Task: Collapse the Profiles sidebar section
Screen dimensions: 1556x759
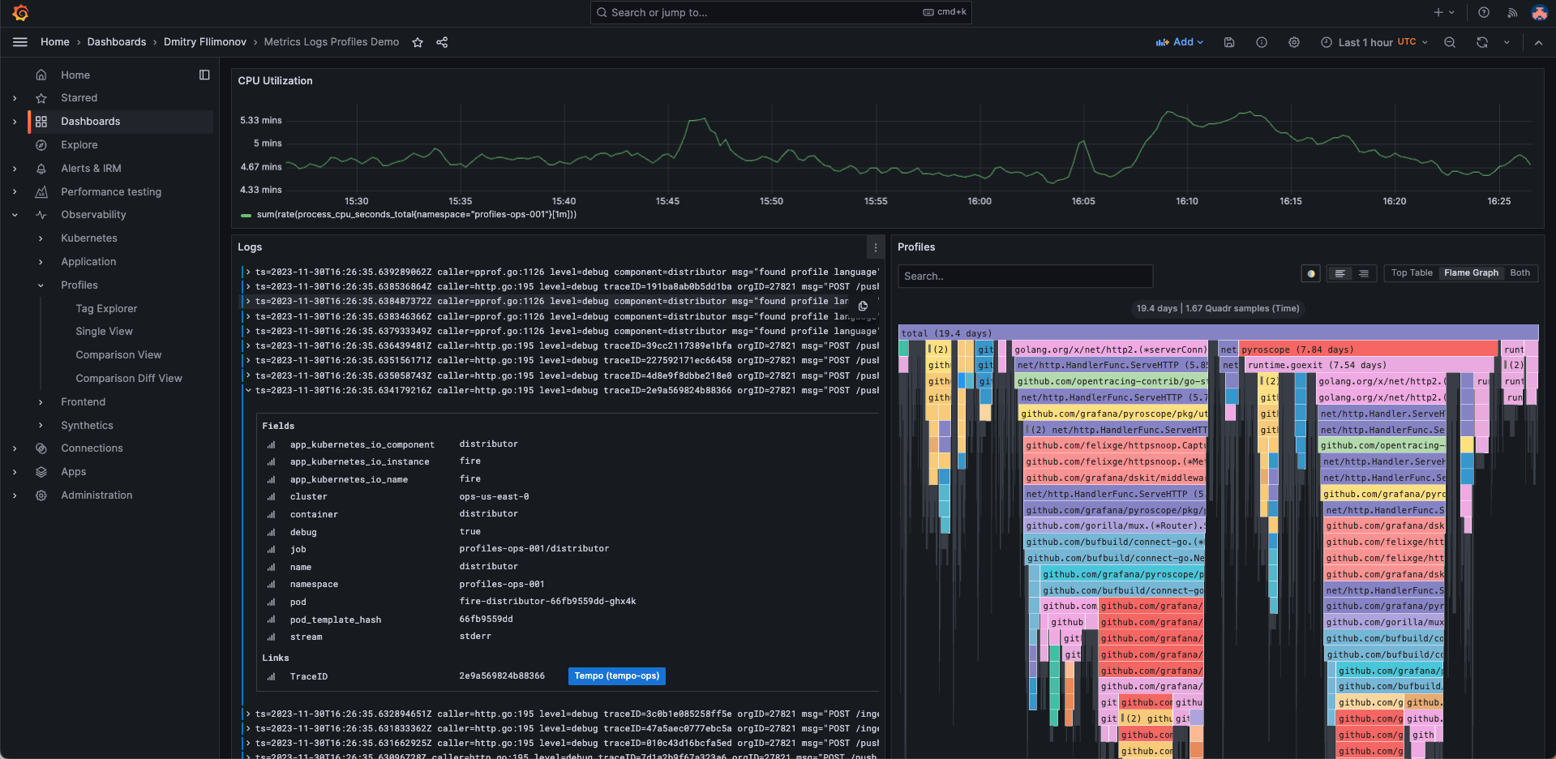Action: (x=41, y=285)
